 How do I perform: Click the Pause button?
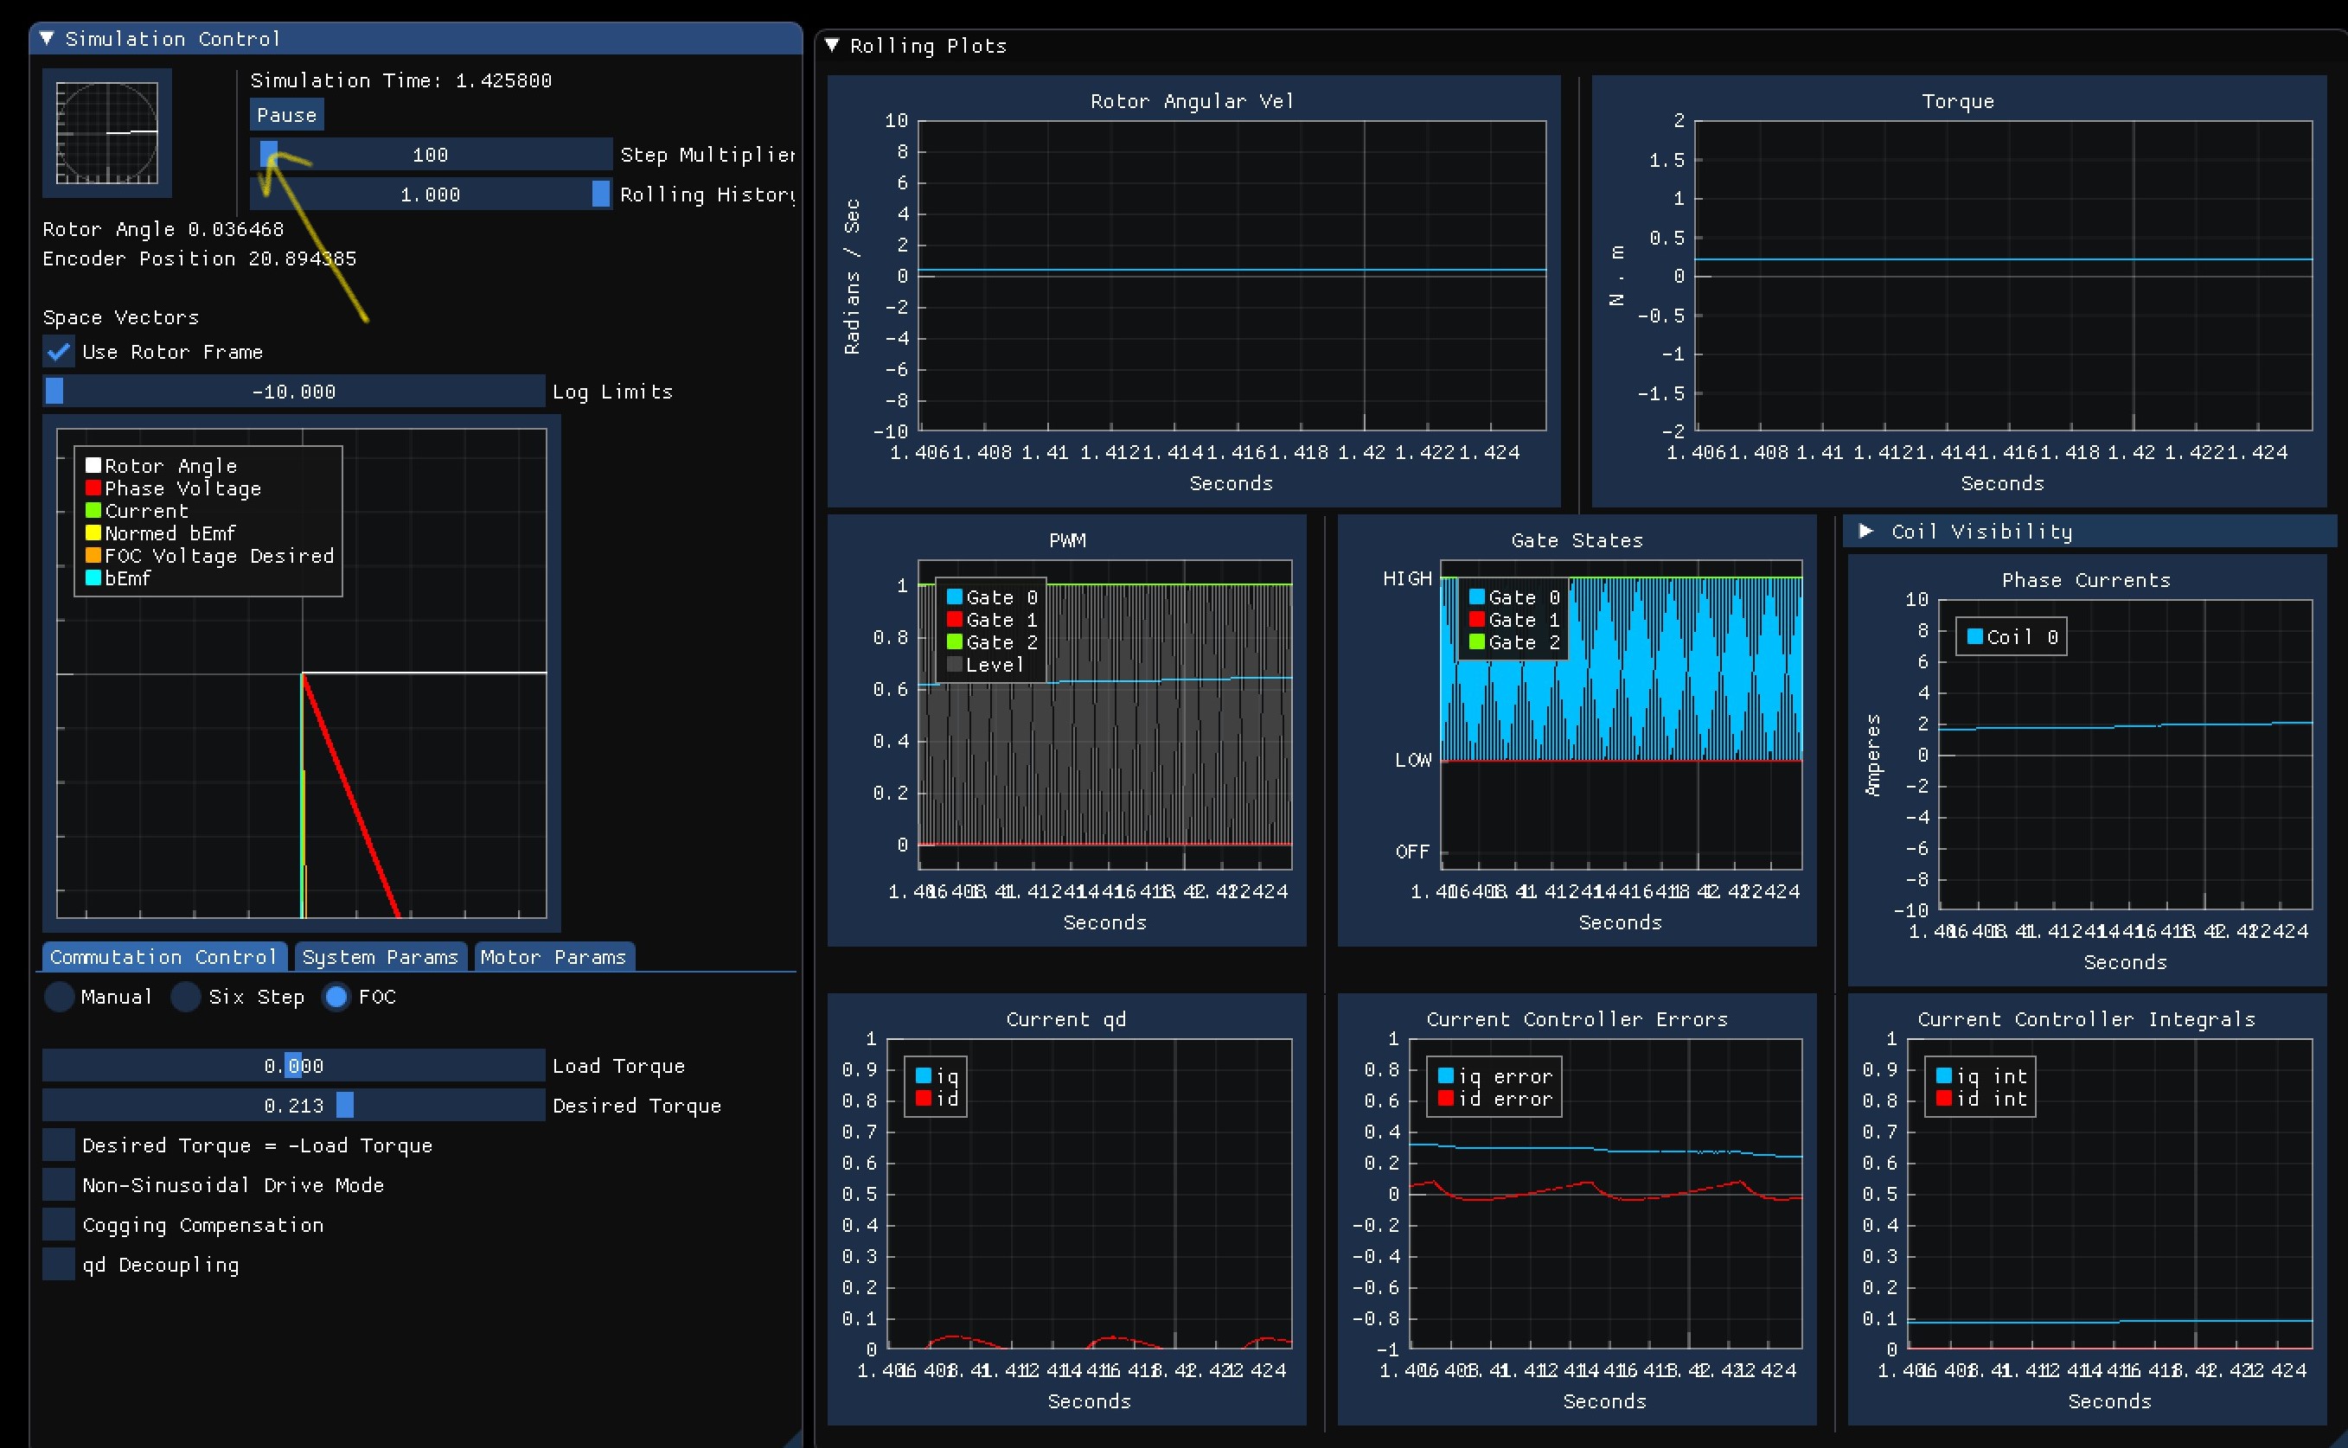coord(286,115)
